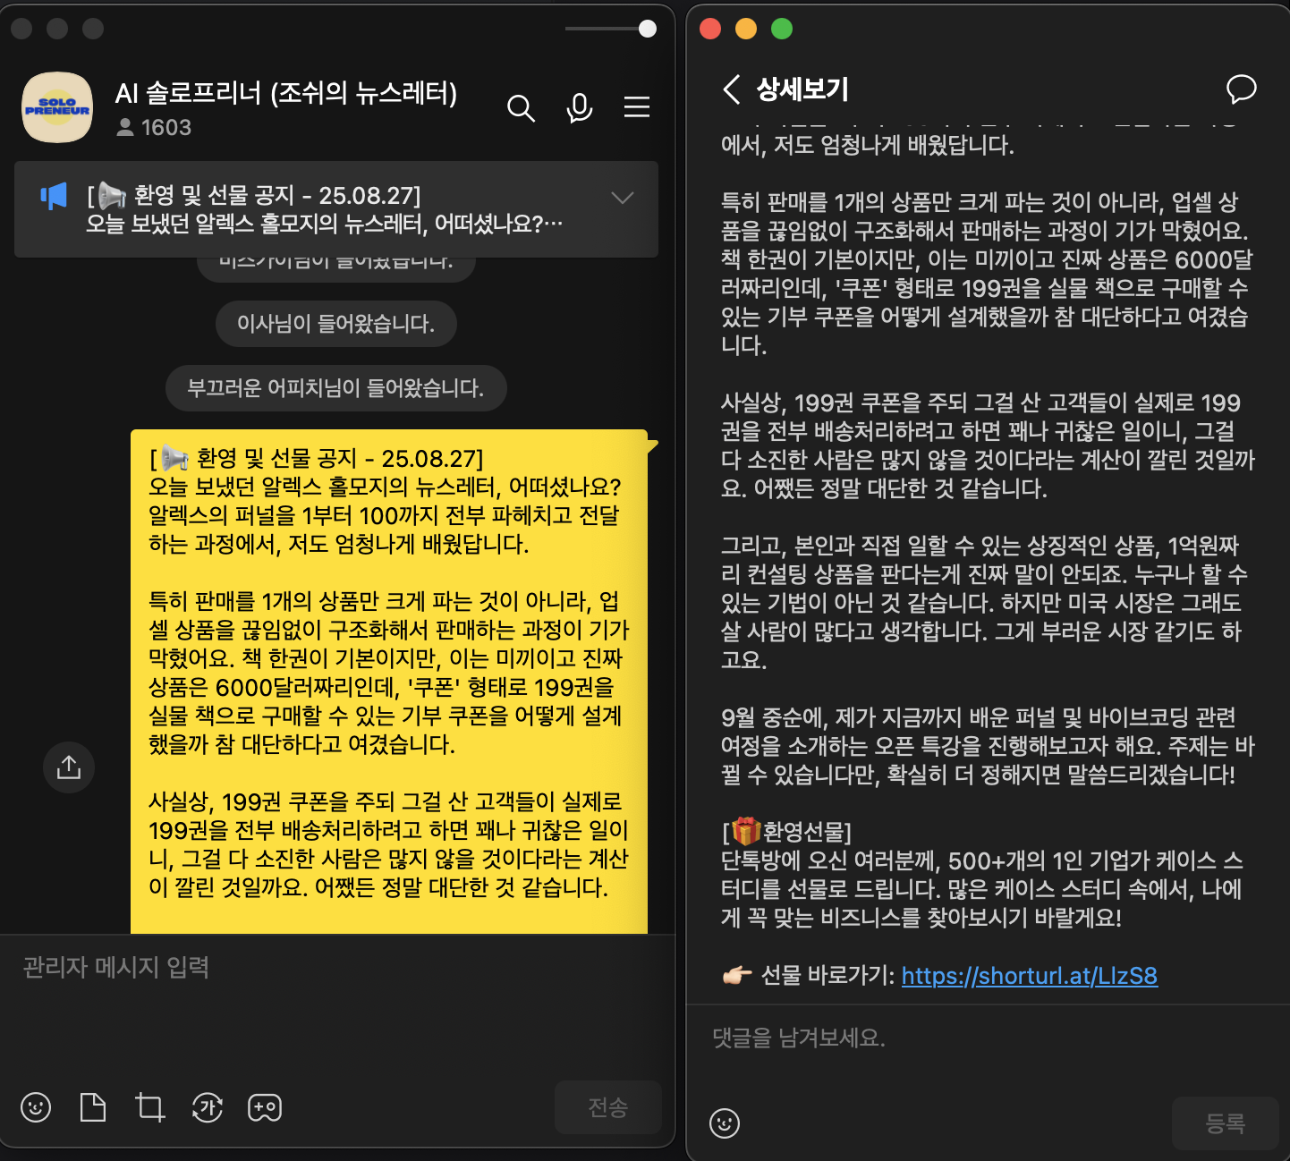The image size is (1290, 1161).
Task: Click the '가' translation icon
Action: (x=207, y=1107)
